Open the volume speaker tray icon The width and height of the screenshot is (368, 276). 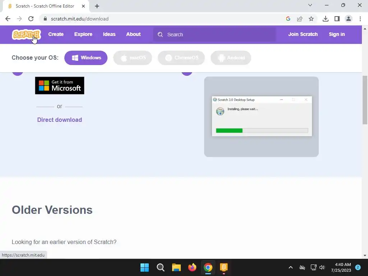[322, 267]
